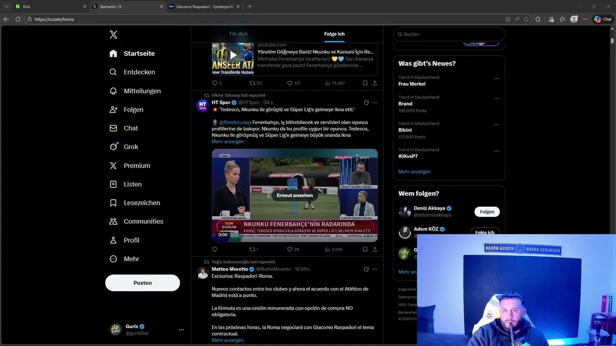This screenshot has width=616, height=346.
Task: Click Erneut ansehen on the video
Action: tap(295, 196)
